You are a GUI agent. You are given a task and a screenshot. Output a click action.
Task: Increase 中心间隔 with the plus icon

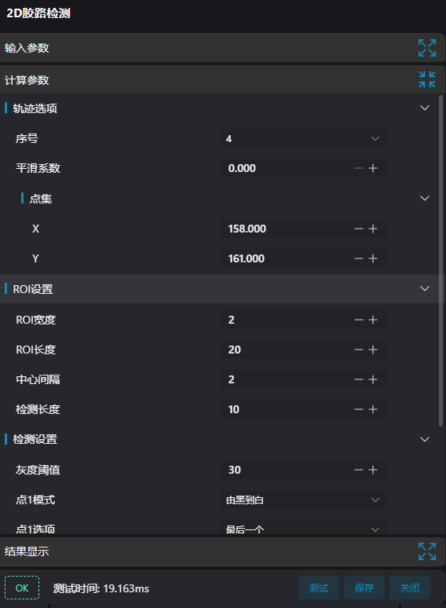(x=373, y=379)
